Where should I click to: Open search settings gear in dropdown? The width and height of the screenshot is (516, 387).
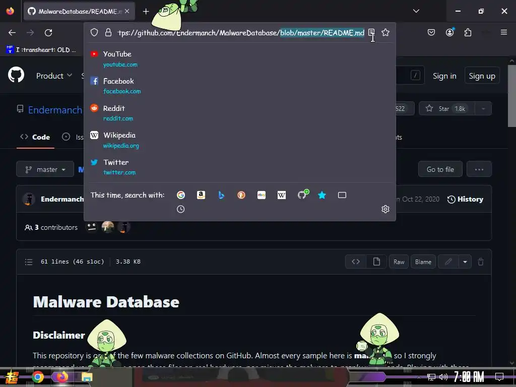point(385,209)
